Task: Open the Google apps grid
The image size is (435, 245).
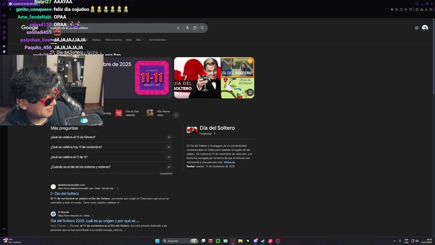Action: (x=417, y=28)
